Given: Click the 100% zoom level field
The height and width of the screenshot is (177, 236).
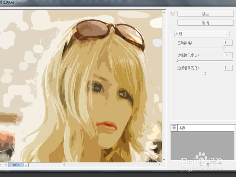Looking at the screenshot, I should 16,165.
